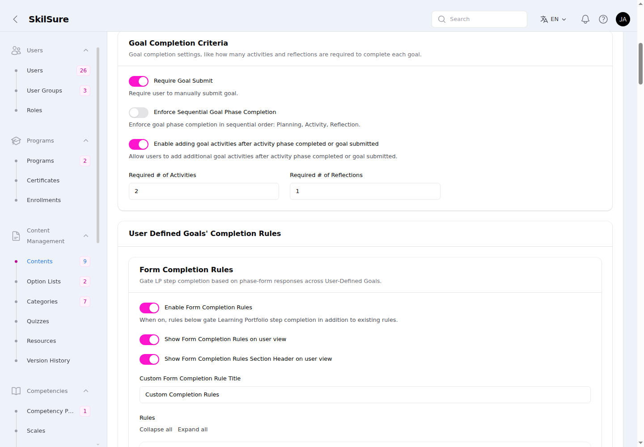Screen dimensions: 644x447
Task: Open Option Lists in the sidebar
Action: tap(44, 282)
